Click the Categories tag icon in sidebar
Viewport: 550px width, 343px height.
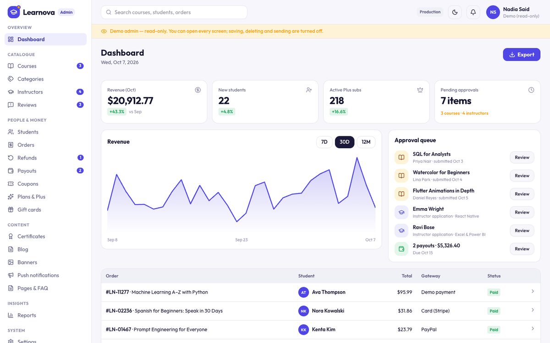[11, 79]
